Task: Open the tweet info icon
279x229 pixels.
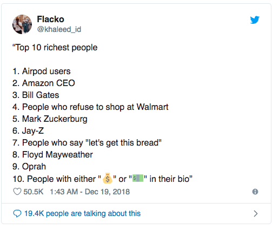Action: click(255, 192)
